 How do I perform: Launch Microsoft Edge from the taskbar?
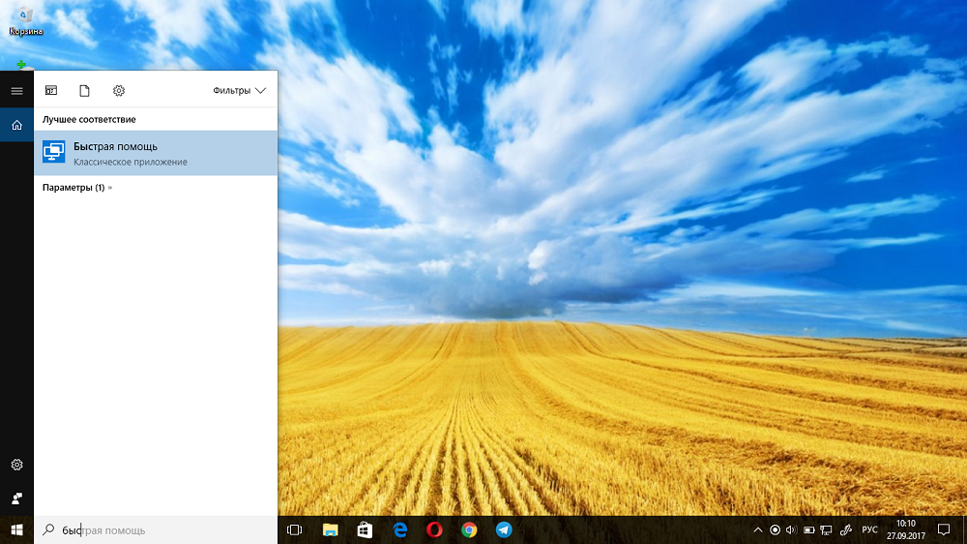tap(399, 529)
